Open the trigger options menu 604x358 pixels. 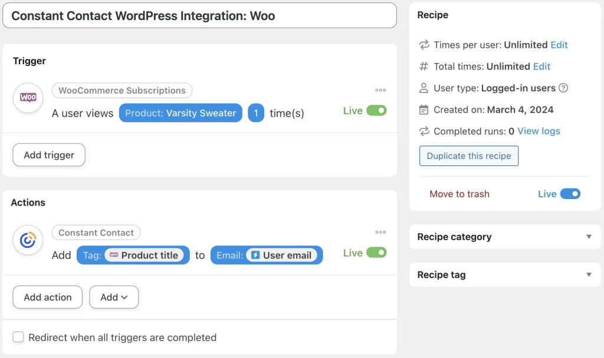tap(380, 89)
